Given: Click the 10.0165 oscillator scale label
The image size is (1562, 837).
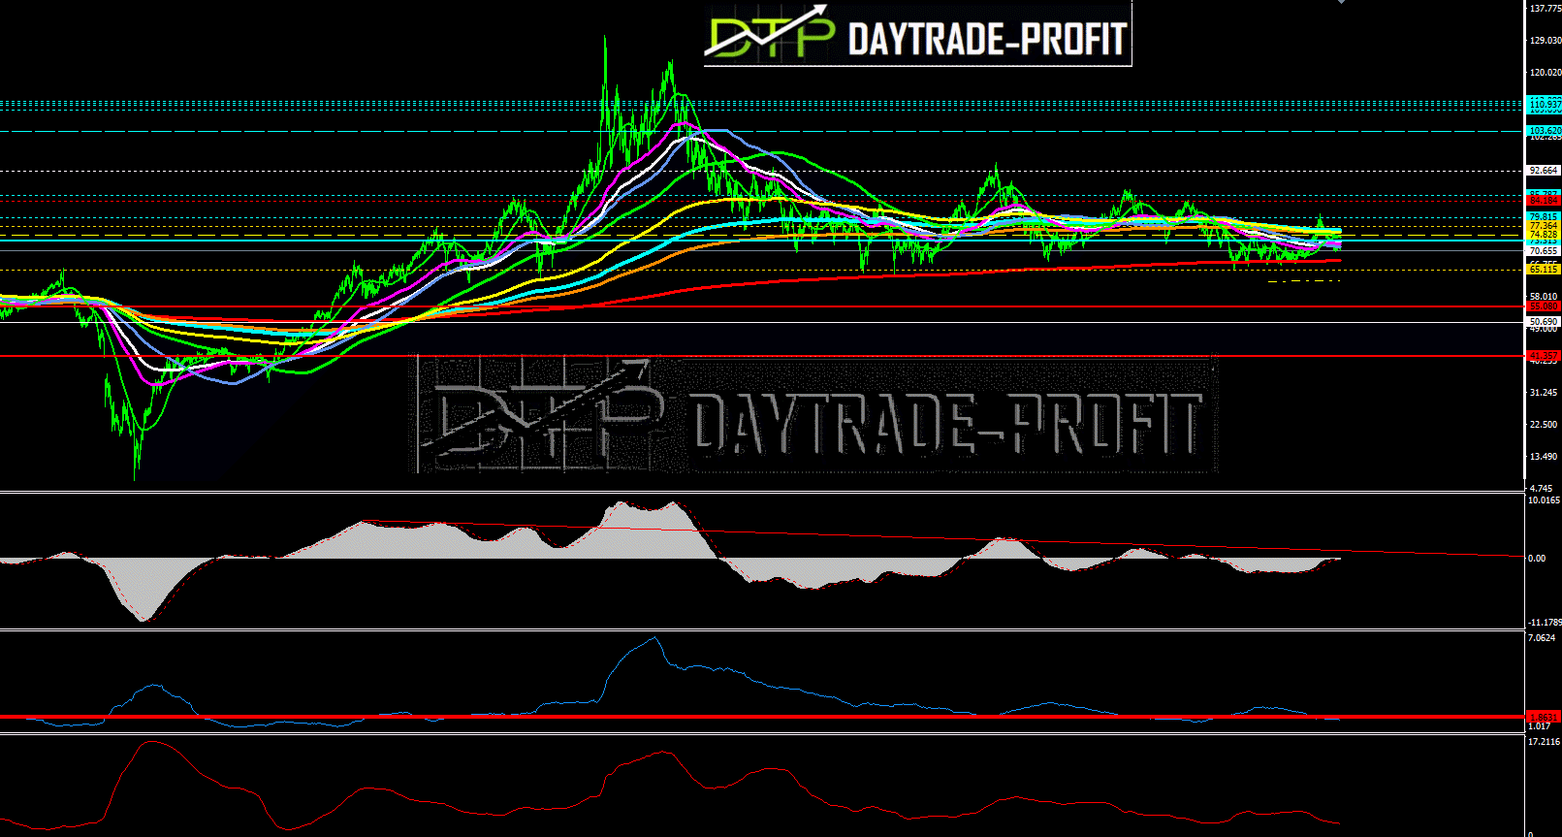Looking at the screenshot, I should (x=1545, y=500).
